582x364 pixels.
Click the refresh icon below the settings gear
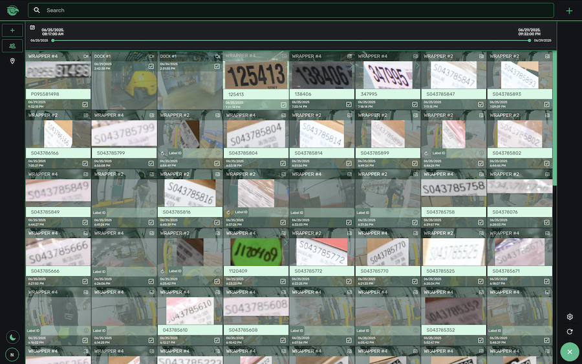click(570, 332)
